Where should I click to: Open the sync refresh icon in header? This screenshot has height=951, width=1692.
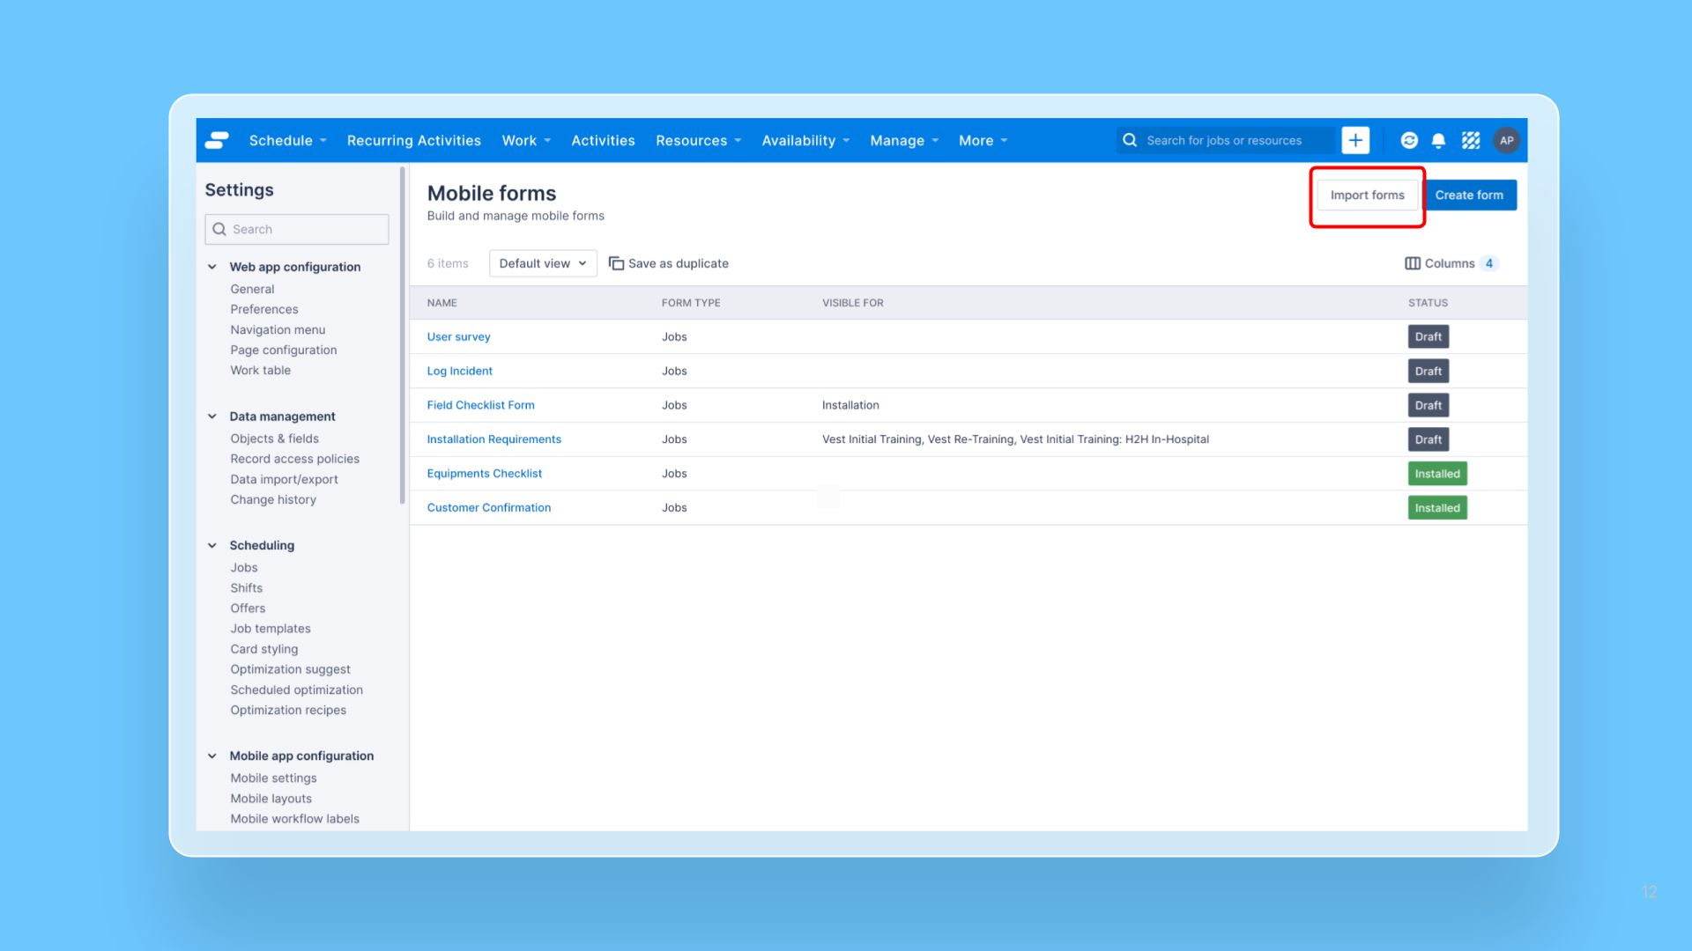[x=1409, y=140]
